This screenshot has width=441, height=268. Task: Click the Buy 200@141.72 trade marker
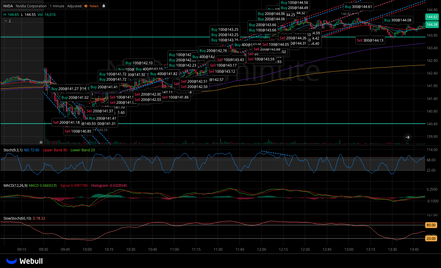click(113, 79)
